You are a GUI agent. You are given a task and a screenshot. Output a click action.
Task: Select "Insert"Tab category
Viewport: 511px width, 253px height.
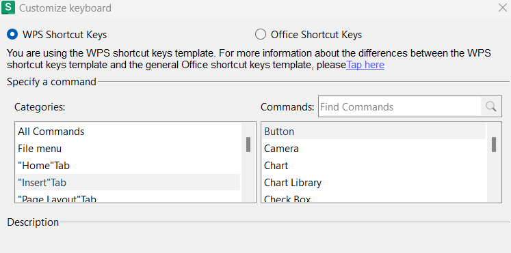[x=128, y=183]
